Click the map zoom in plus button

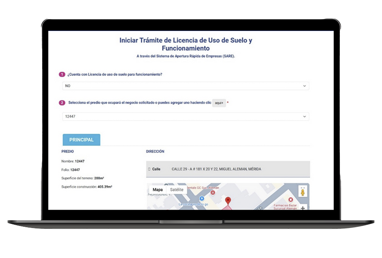(303, 207)
